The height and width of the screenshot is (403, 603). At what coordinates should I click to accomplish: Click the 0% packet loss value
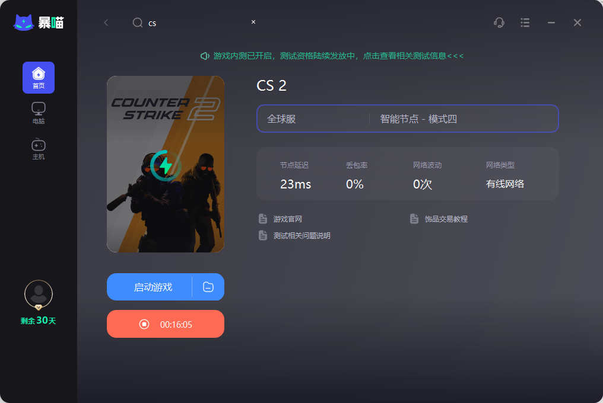point(354,184)
